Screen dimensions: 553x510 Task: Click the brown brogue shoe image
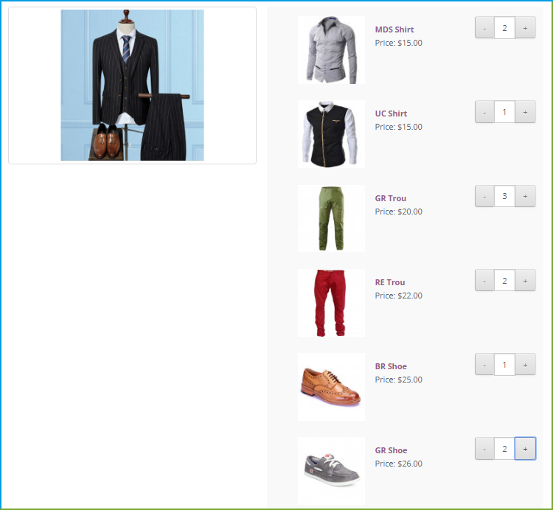[331, 387]
